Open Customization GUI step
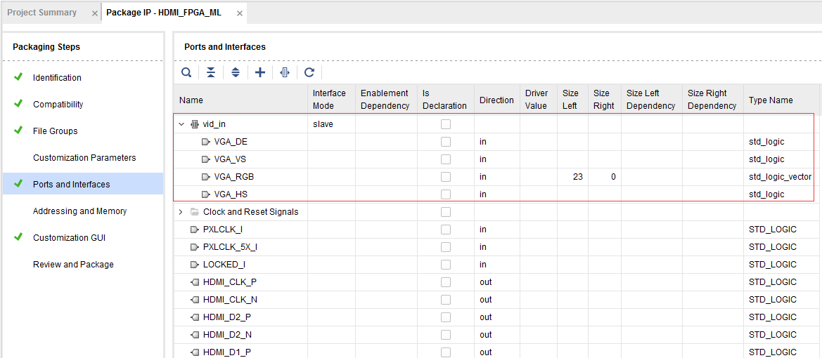The image size is (822, 358). pyautogui.click(x=69, y=238)
